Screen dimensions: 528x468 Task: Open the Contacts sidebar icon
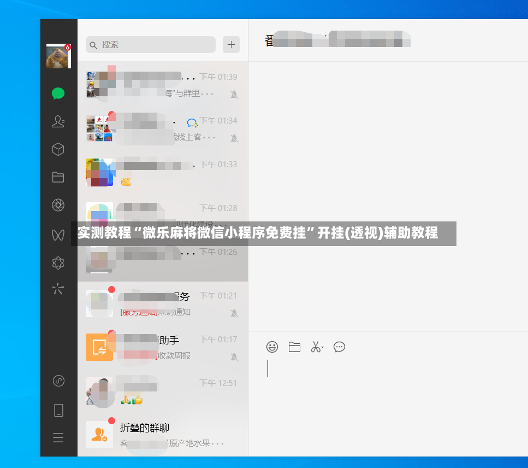[x=58, y=121]
